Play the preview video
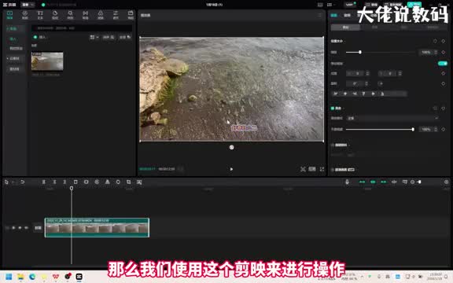The width and height of the screenshot is (453, 283). 231,169
